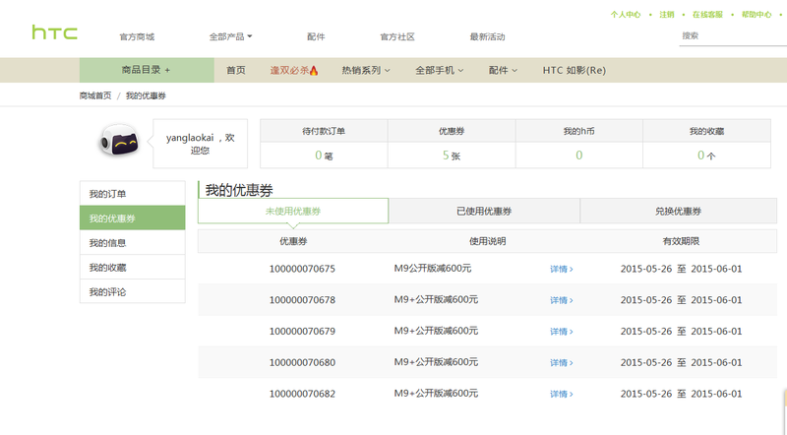
Task: Expand 热销系列 dropdown
Action: click(x=366, y=70)
